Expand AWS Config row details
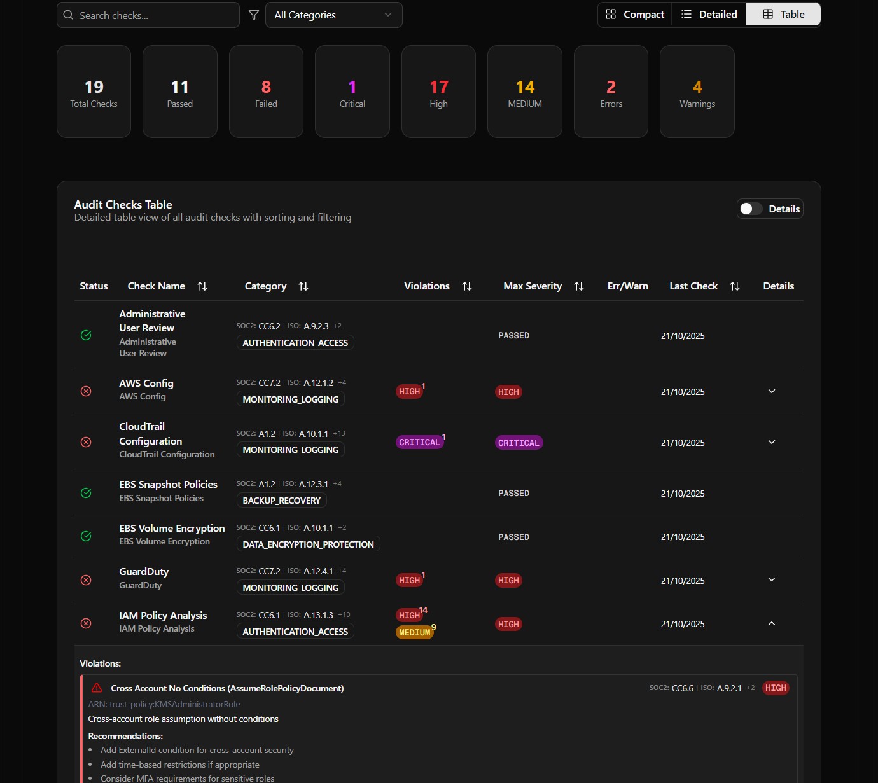This screenshot has width=878, height=783. 772,391
